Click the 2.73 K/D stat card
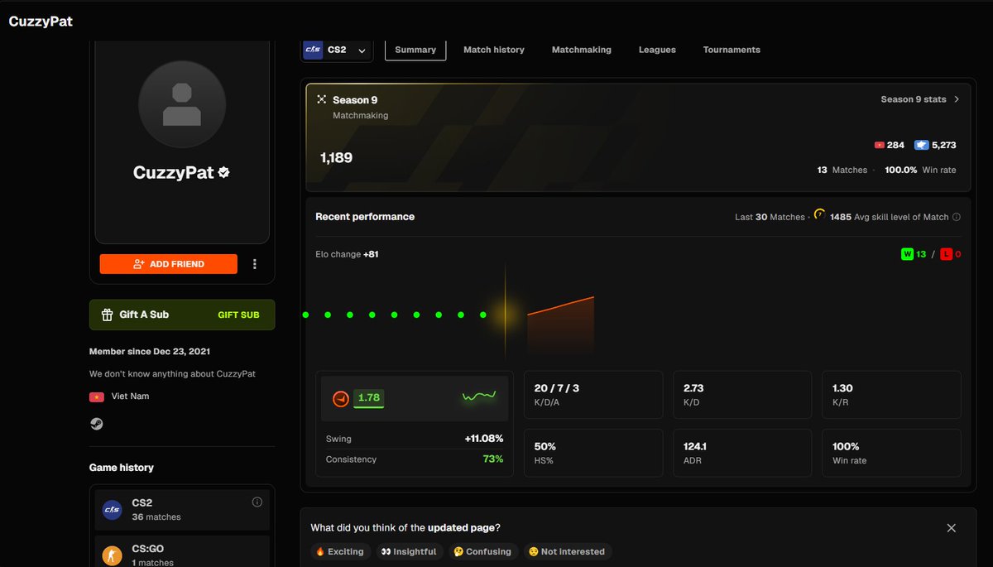The height and width of the screenshot is (567, 993). click(x=742, y=394)
